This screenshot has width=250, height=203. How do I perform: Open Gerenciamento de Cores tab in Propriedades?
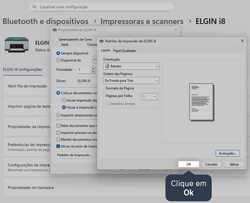click(75, 39)
